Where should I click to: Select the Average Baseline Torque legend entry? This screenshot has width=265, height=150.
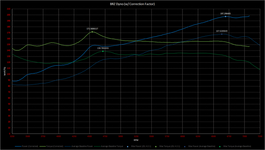tap(109, 146)
